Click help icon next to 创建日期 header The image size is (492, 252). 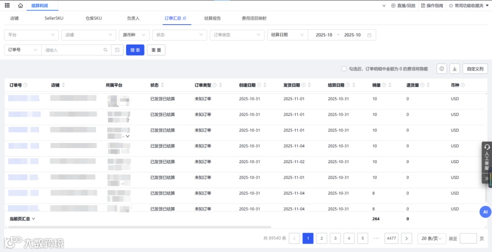pyautogui.click(x=259, y=85)
